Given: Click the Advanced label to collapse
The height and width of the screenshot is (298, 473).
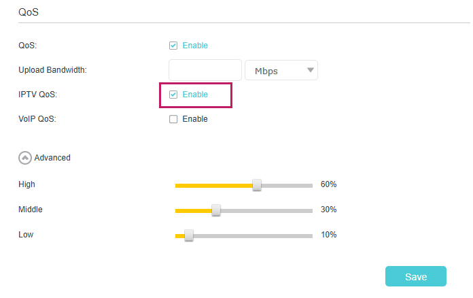Looking at the screenshot, I should pos(52,158).
